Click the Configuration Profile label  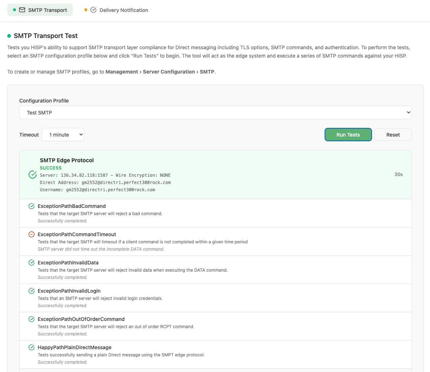coord(44,101)
